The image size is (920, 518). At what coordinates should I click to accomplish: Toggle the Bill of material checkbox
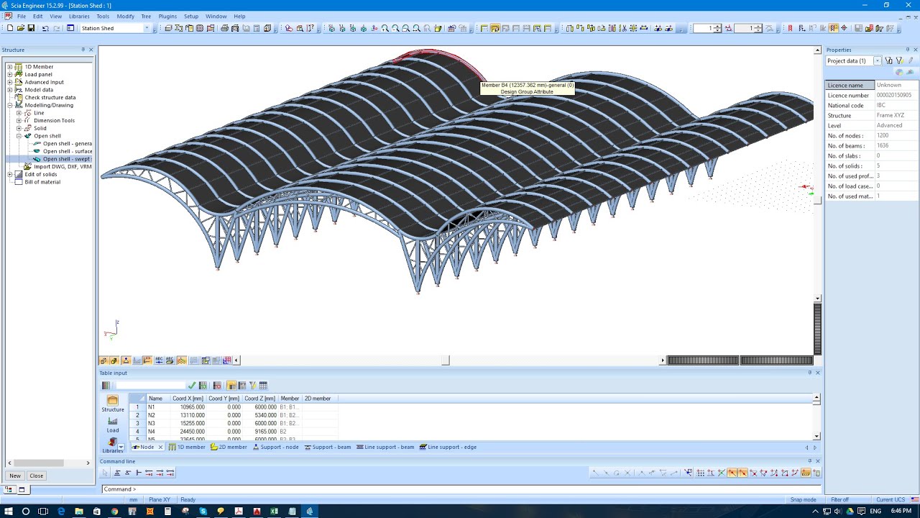click(19, 181)
